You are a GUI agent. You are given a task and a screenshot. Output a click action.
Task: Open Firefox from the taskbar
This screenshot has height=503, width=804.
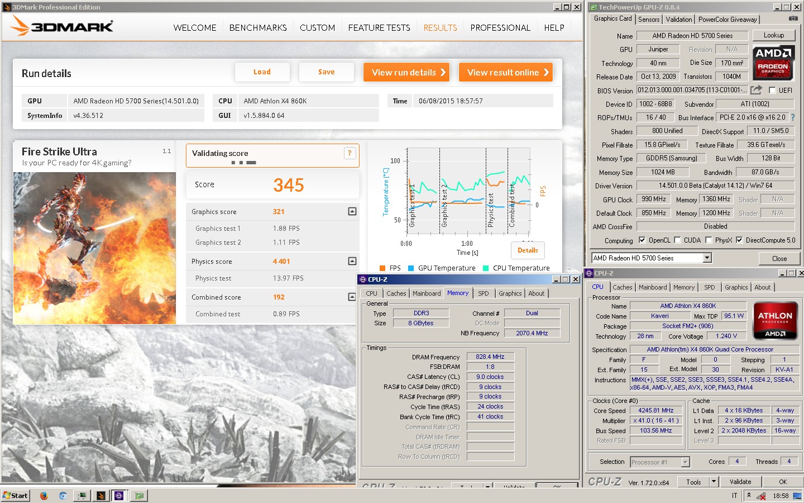pos(44,495)
